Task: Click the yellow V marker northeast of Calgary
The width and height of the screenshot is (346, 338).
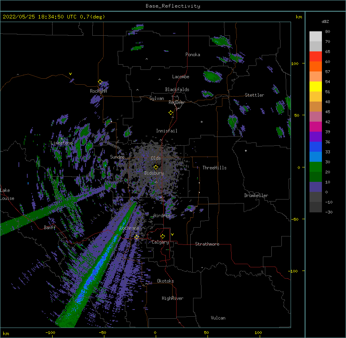Action: point(172,234)
